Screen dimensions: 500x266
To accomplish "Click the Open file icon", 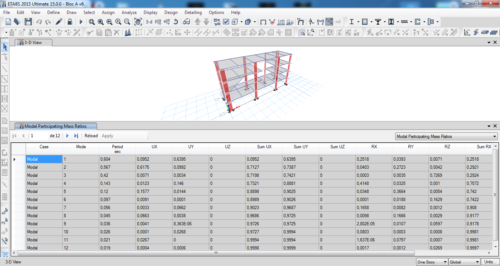I will tap(17, 22).
